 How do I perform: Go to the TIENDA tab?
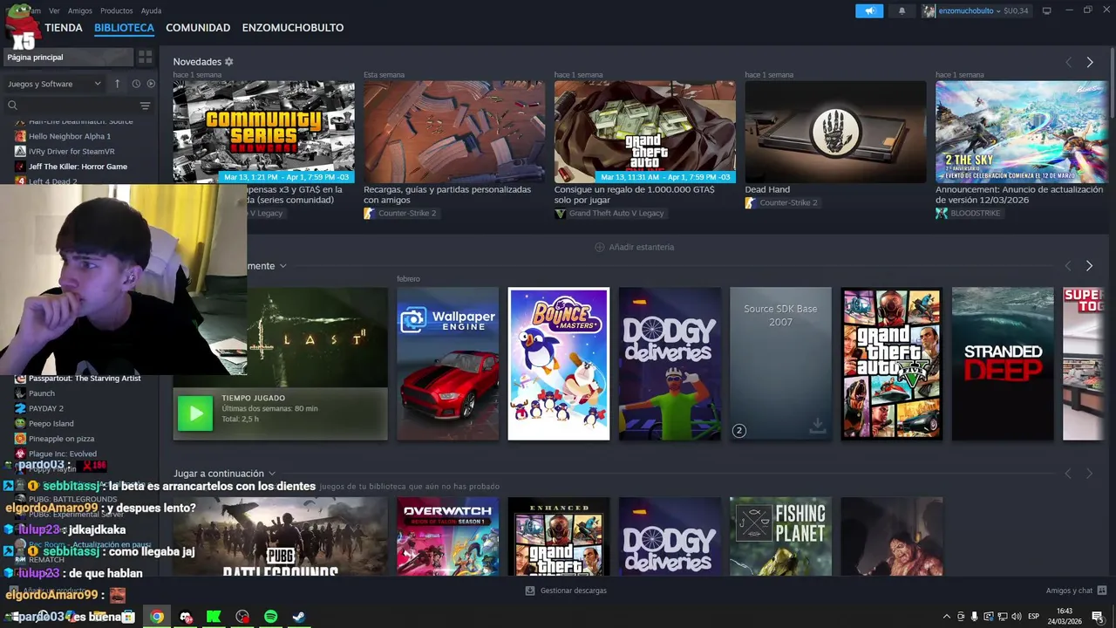point(64,28)
